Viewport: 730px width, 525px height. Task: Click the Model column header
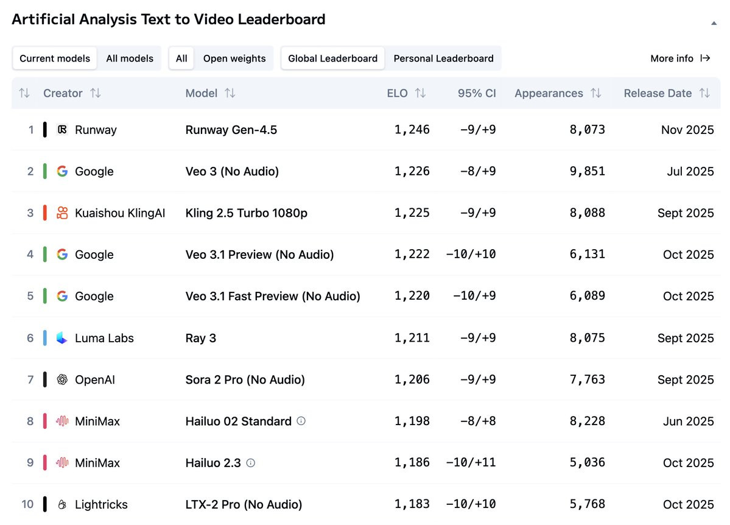pos(201,93)
